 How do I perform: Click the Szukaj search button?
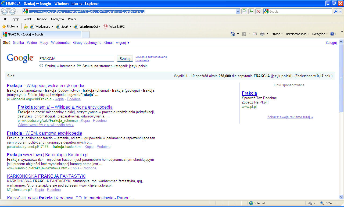pyautogui.click(x=125, y=59)
